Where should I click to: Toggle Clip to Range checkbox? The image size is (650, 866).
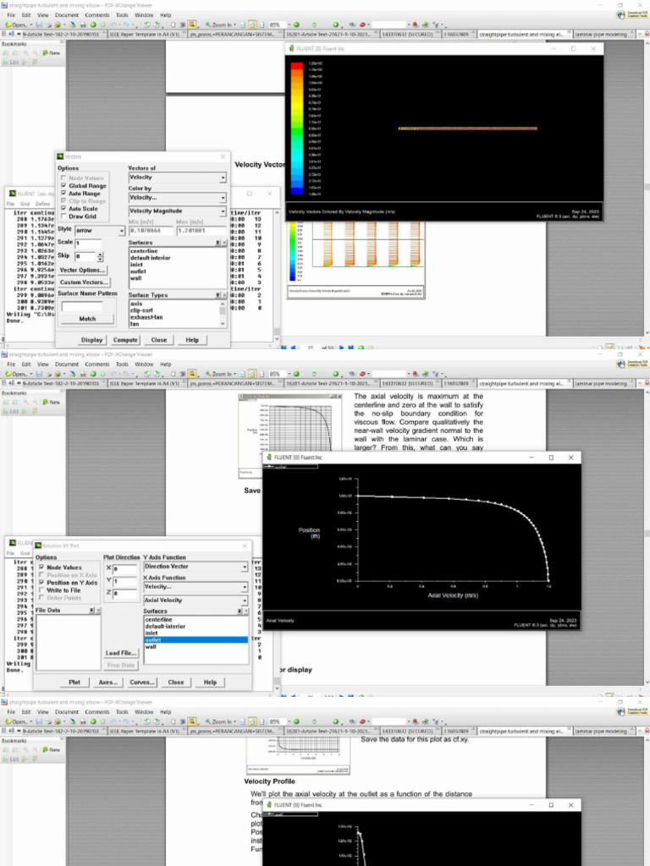click(x=63, y=201)
